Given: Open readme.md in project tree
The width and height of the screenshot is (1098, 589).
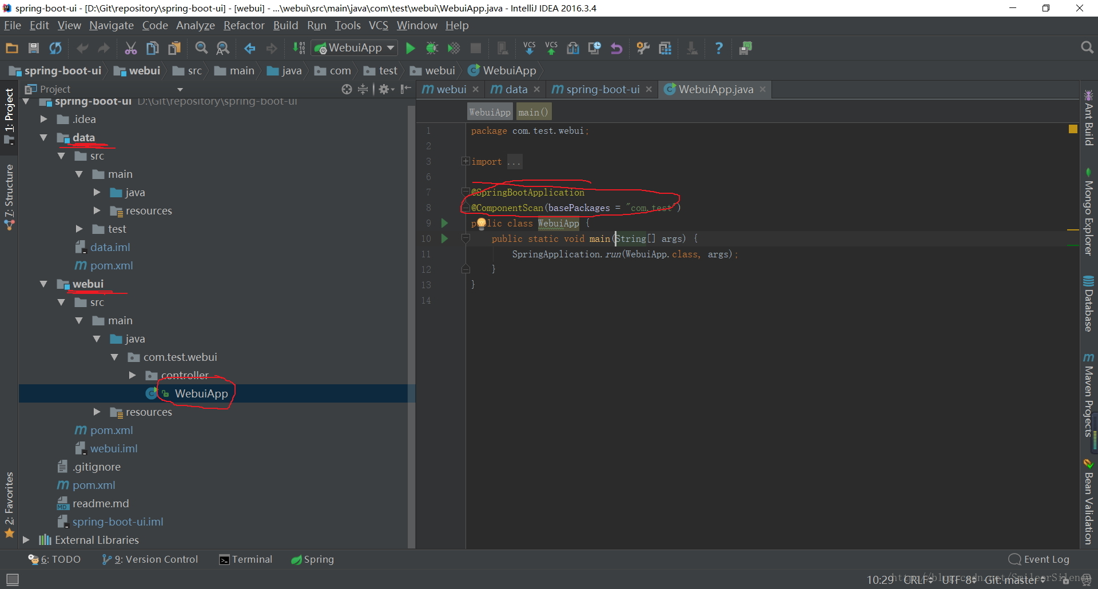Looking at the screenshot, I should point(101,503).
